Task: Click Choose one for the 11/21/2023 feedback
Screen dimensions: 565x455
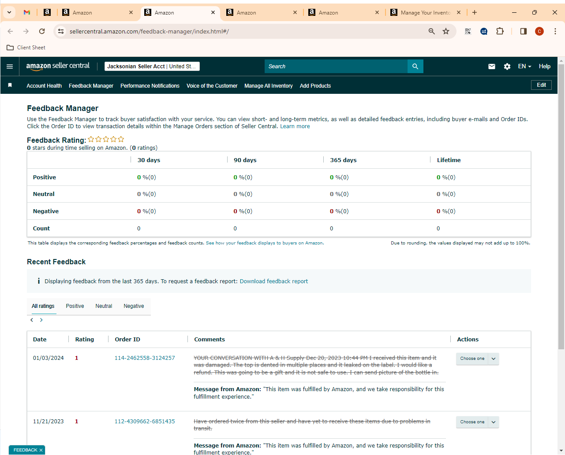Action: point(472,422)
